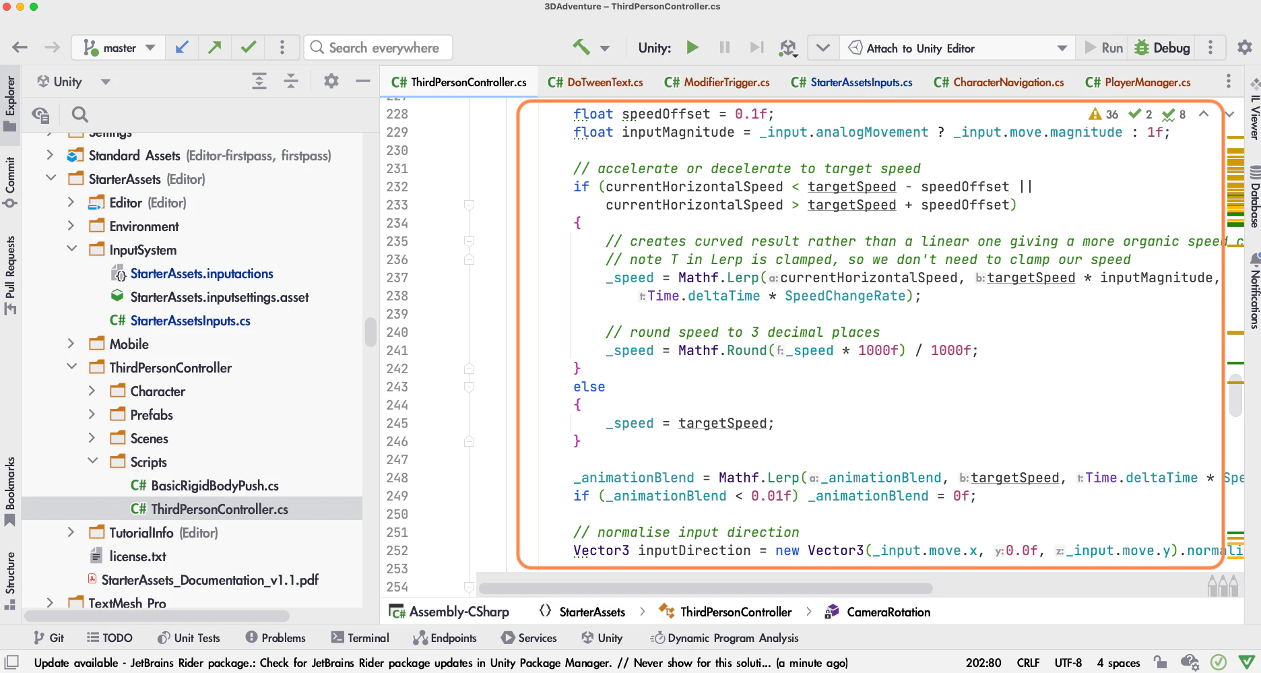Build solution with the hammer icon
1261x673 pixels.
point(581,48)
